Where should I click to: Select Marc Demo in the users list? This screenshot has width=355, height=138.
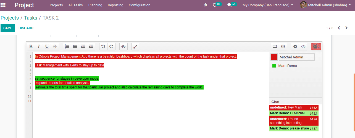tap(288, 66)
